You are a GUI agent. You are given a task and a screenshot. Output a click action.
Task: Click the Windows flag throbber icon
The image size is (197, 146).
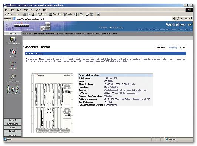[x=189, y=10]
